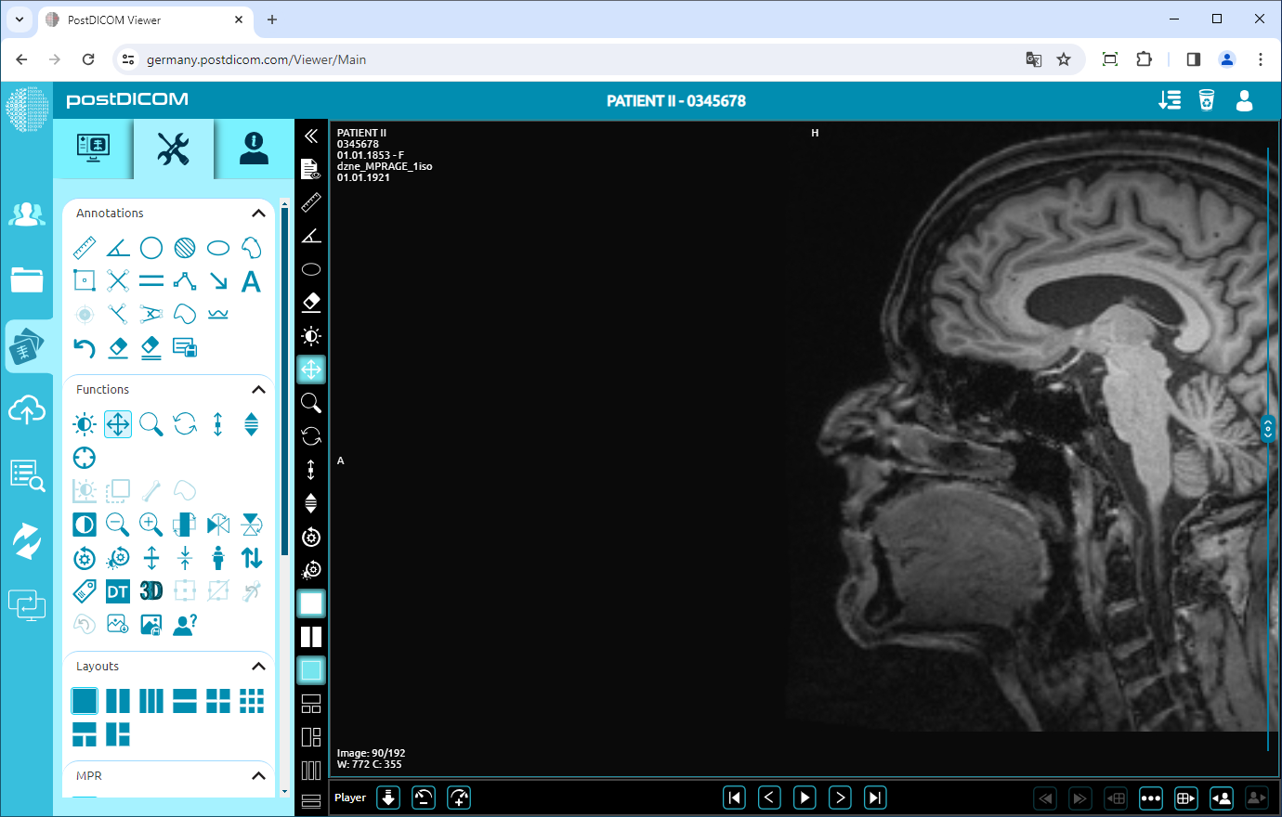The image size is (1282, 817).
Task: Click the invert image colors icon
Action: [85, 525]
